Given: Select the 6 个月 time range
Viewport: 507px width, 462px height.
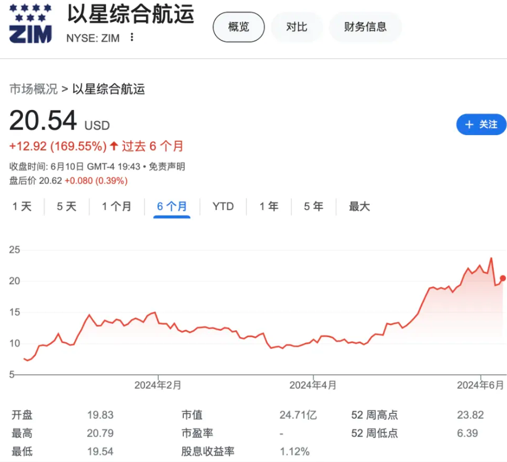Looking at the screenshot, I should point(172,206).
